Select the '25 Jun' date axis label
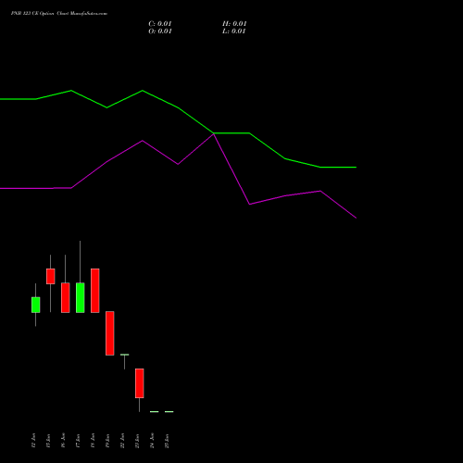463x463 pixels. tap(167, 441)
